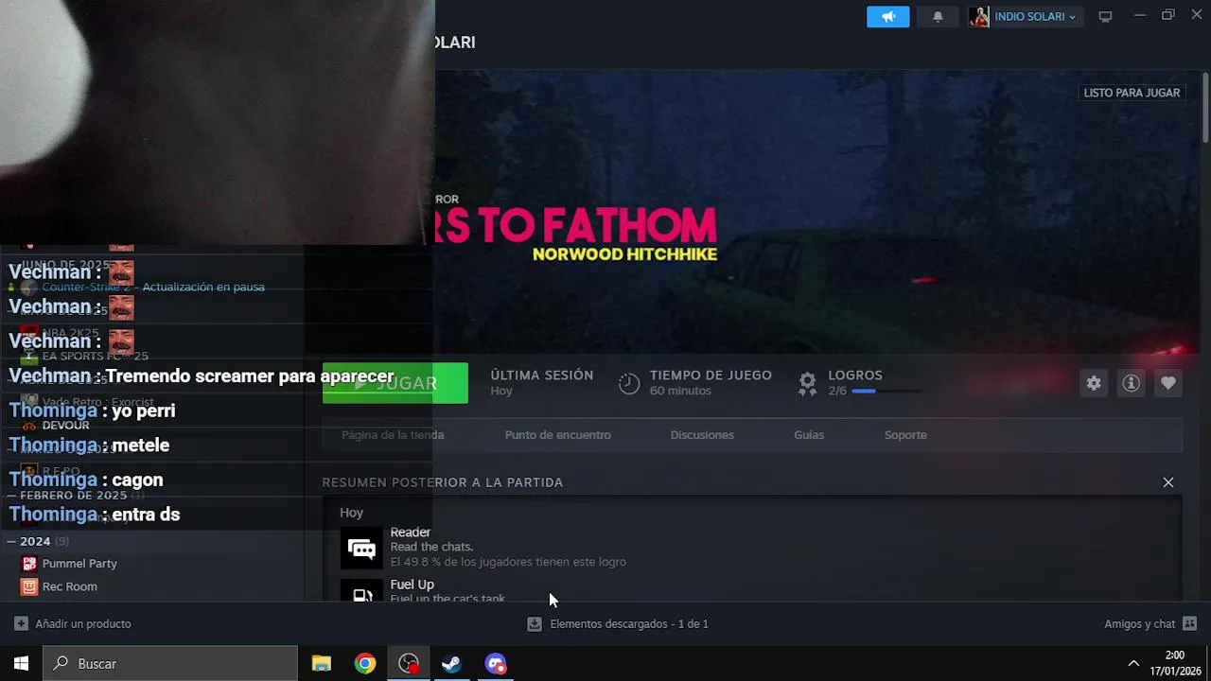Image resolution: width=1211 pixels, height=681 pixels.
Task: Click the Fuel Up achievement title
Action: [412, 585]
